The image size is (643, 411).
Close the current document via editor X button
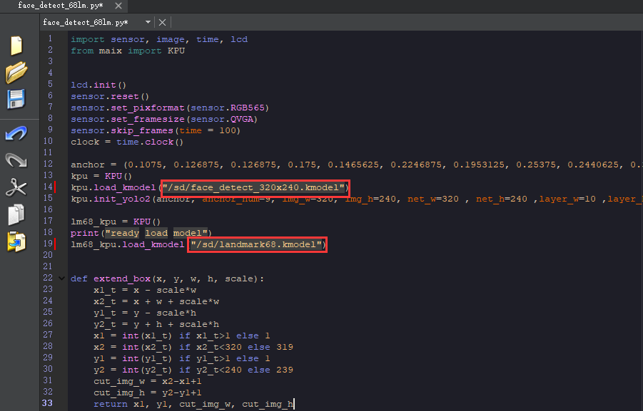162,22
